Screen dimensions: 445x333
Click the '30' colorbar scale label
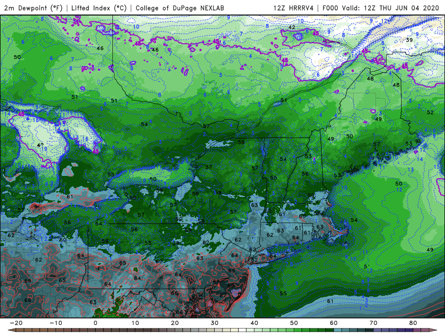215,323
